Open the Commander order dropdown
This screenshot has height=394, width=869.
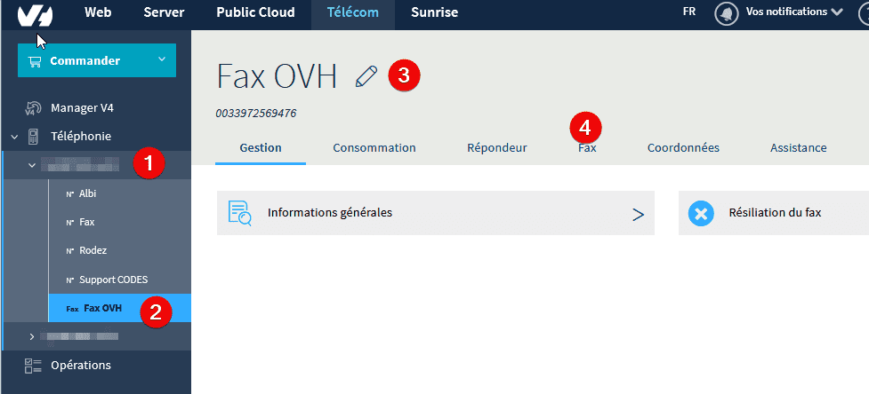[x=97, y=60]
